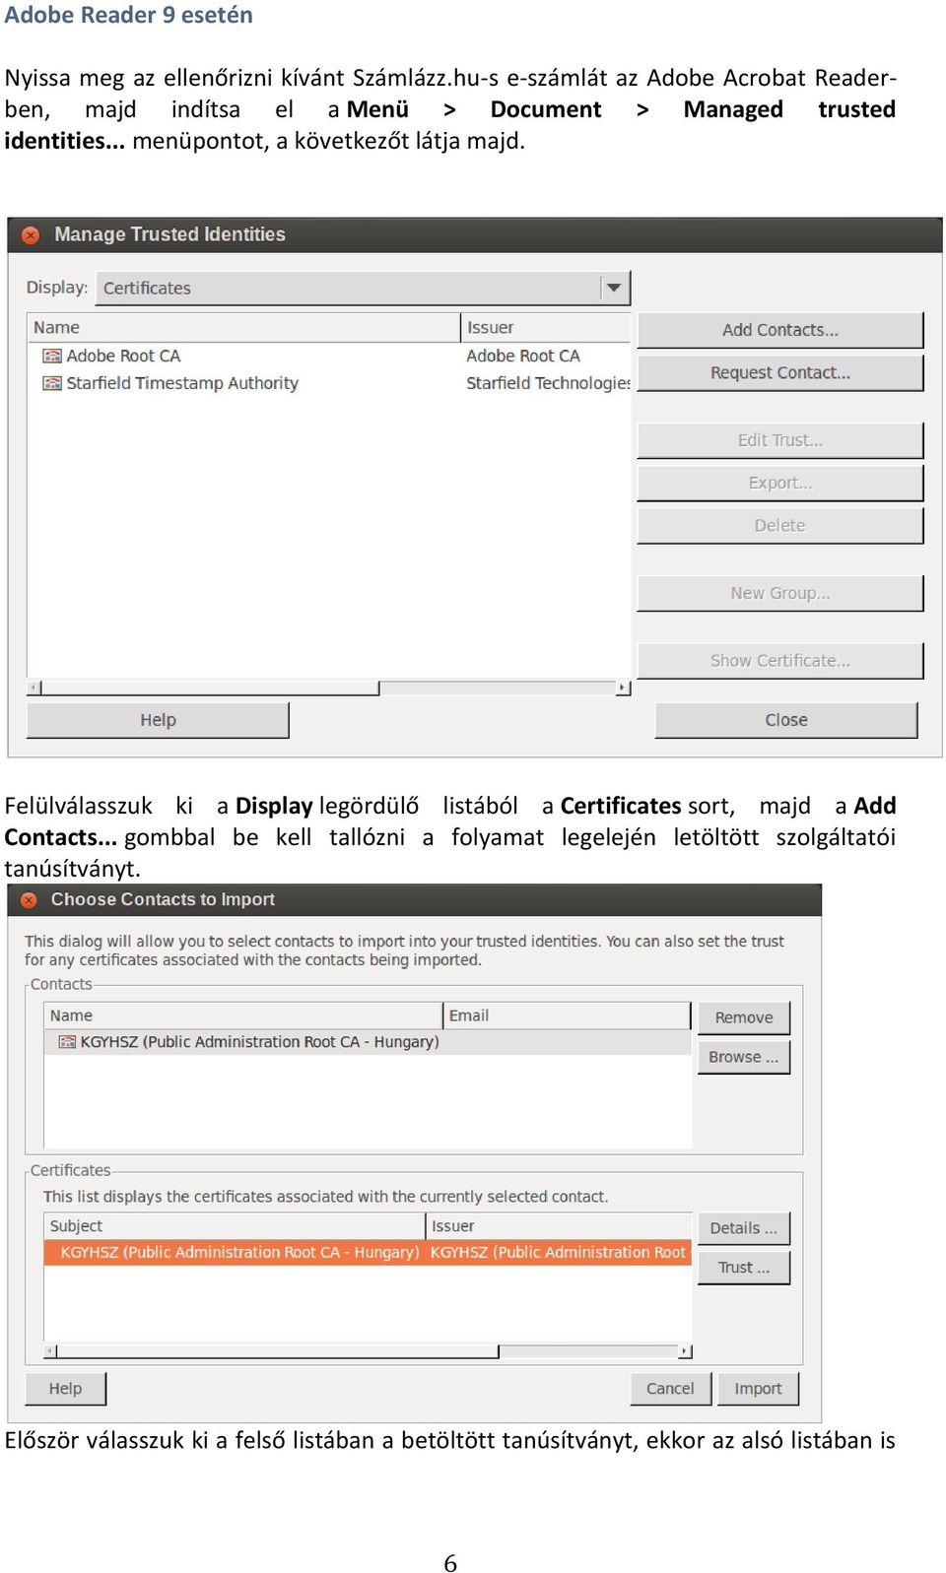The height and width of the screenshot is (1573, 946).
Task: Open the Display dropdown showing Certificates
Action: pos(363,288)
